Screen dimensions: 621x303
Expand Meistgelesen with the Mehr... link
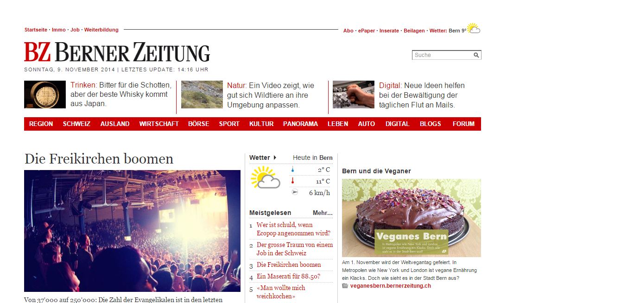tap(323, 213)
